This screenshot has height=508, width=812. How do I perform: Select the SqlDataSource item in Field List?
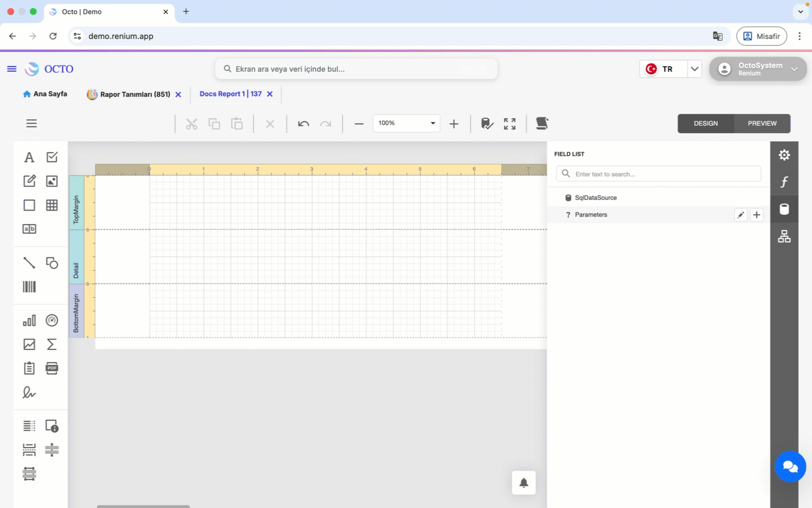click(595, 198)
